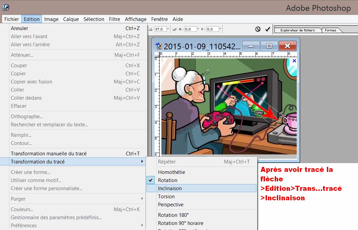Click the Remplir... menu entry
This screenshot has height=230, width=358.
pos(73,135)
